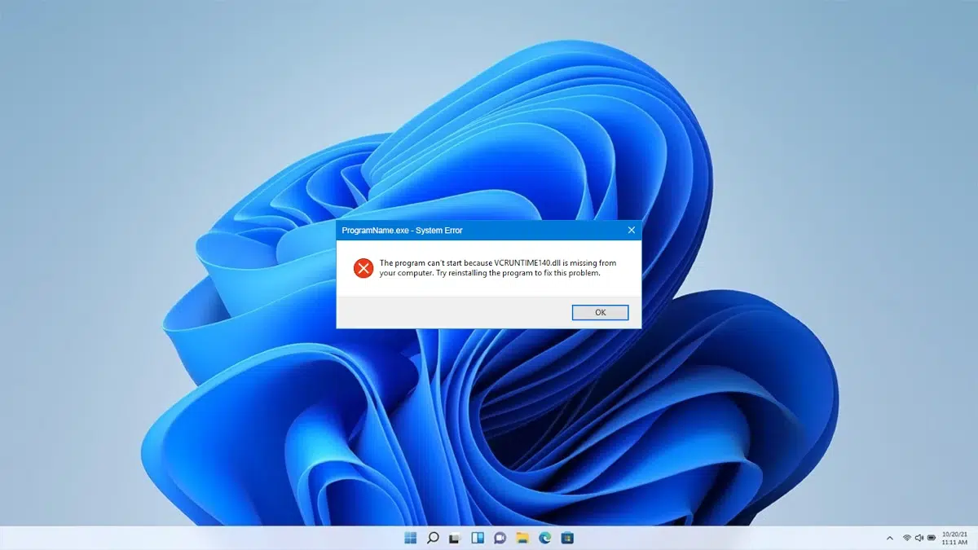The height and width of the screenshot is (550, 978).
Task: Close the ProgramName.exe System Error dialog
Action: [x=631, y=230]
